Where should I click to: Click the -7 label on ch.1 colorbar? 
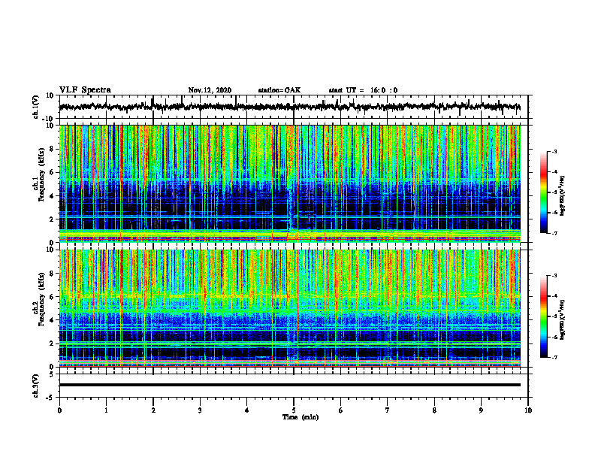[x=554, y=233]
